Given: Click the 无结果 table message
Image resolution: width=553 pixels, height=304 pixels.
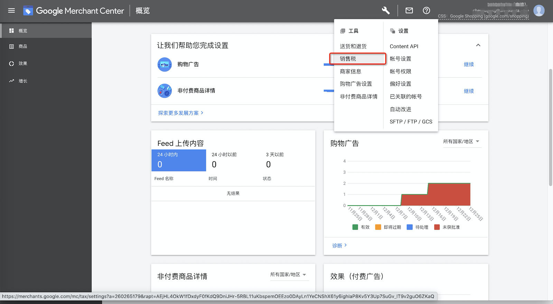Looking at the screenshot, I should (x=233, y=193).
